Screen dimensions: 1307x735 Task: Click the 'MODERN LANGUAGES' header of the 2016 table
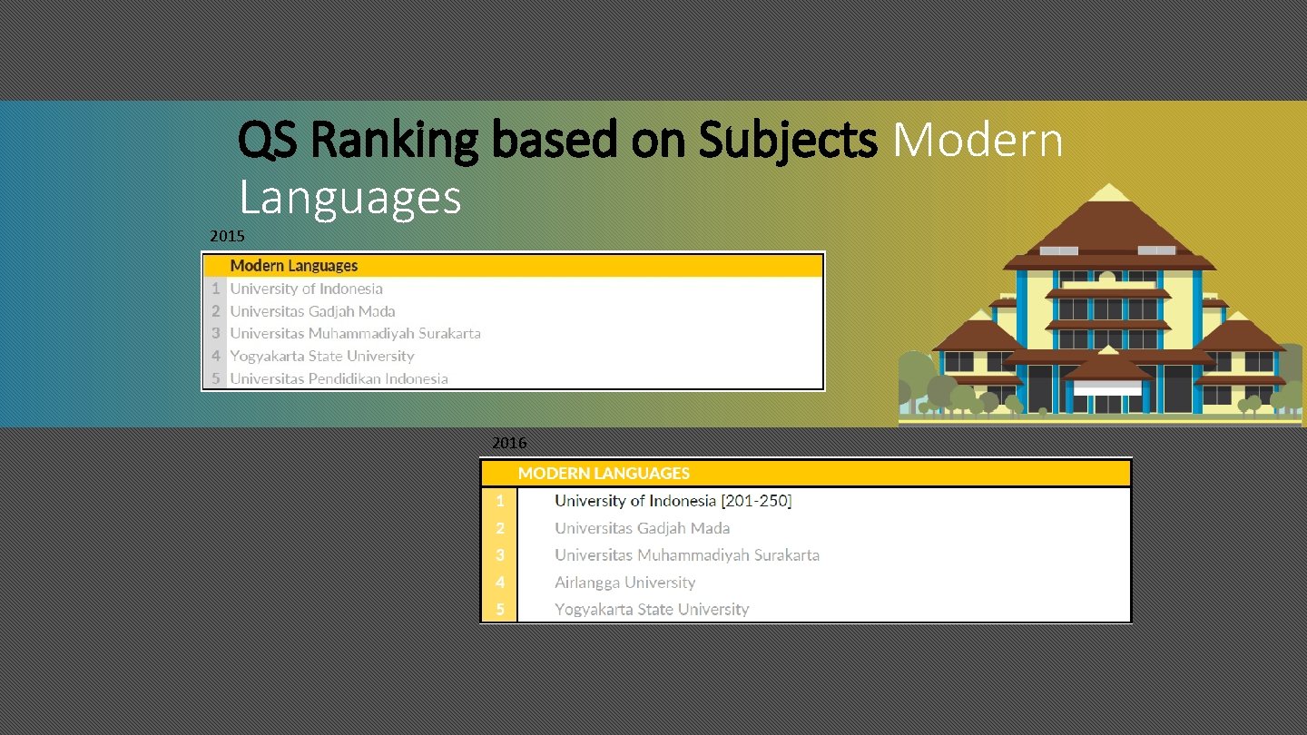tap(604, 474)
